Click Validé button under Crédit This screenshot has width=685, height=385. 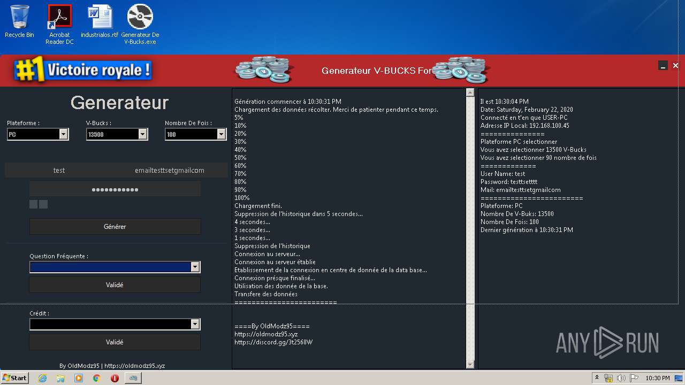(x=115, y=342)
